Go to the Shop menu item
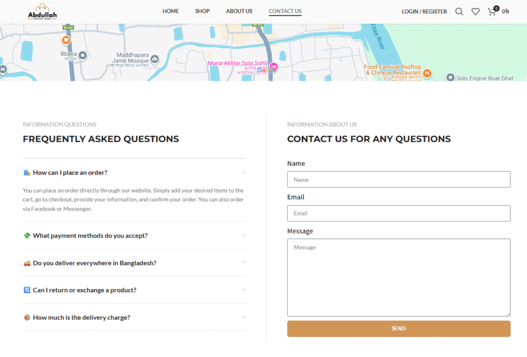The width and height of the screenshot is (527, 357). click(x=202, y=11)
